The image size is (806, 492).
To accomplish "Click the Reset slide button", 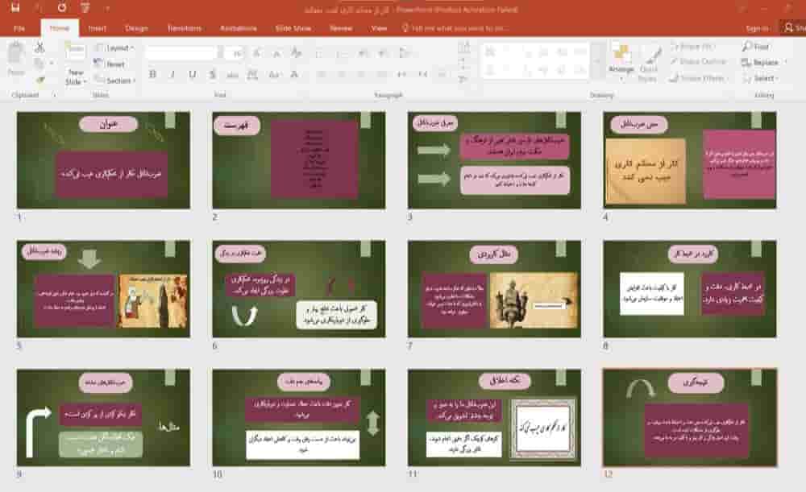I will tap(109, 64).
